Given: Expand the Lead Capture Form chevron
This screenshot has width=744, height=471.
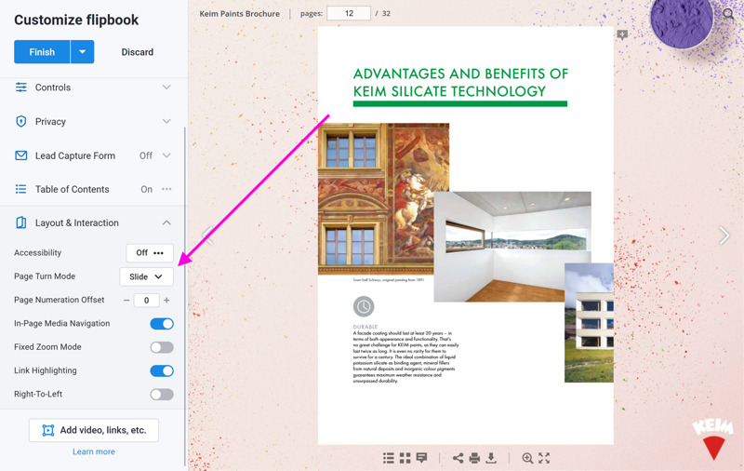Looking at the screenshot, I should pos(166,155).
